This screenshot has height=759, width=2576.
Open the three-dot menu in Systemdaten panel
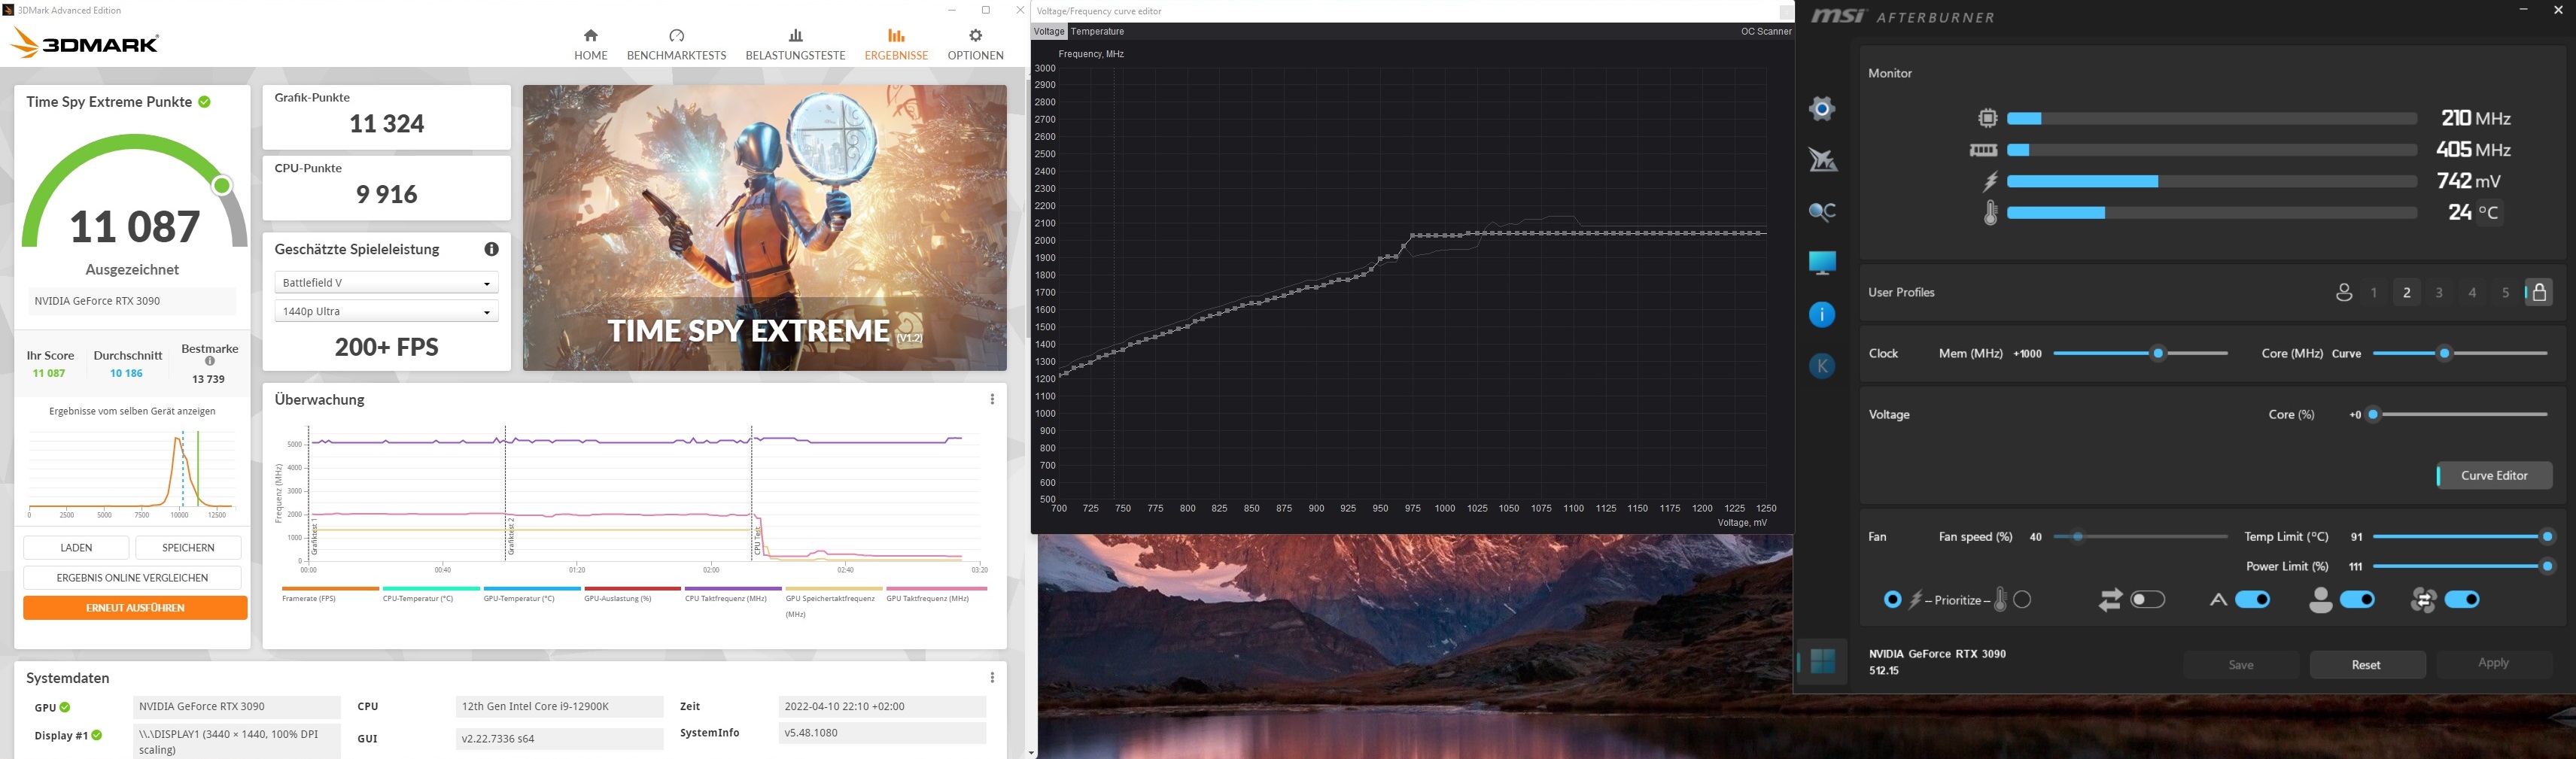992,677
